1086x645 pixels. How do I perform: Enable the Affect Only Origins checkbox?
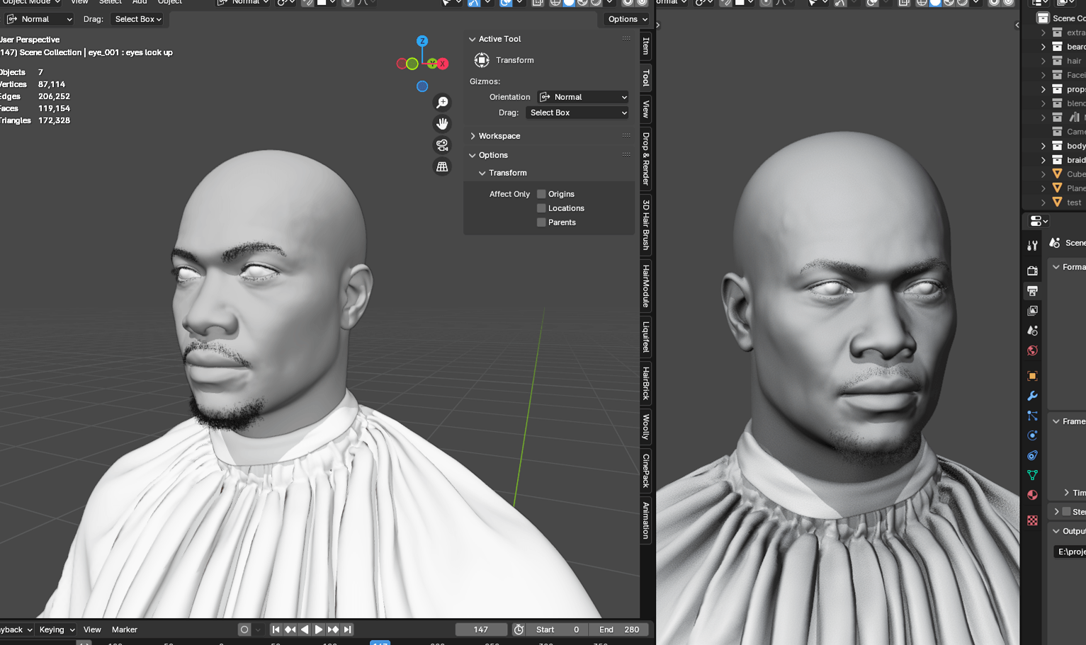coord(541,193)
